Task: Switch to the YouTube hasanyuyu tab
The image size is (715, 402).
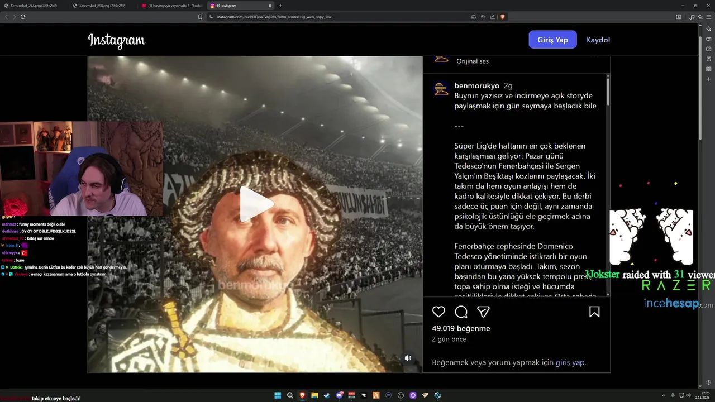Action: coord(171,6)
